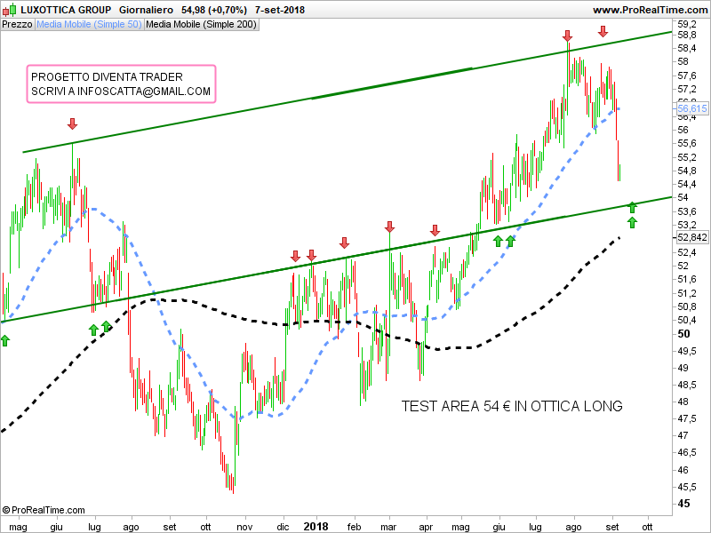The height and width of the screenshot is (533, 711).
Task: Select the blue 56,615 price label
Action: 692,109
